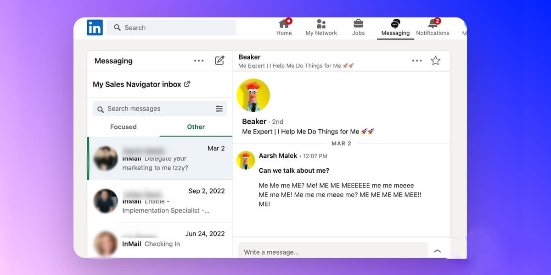This screenshot has width=551, height=275.
Task: Click avatar of the Mar 2 conversation
Action: (106, 159)
